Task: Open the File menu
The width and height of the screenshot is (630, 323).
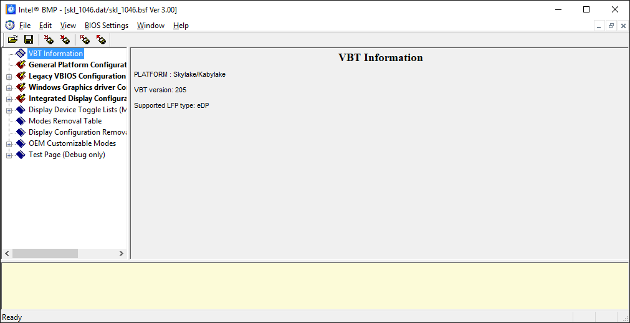Action: point(25,26)
